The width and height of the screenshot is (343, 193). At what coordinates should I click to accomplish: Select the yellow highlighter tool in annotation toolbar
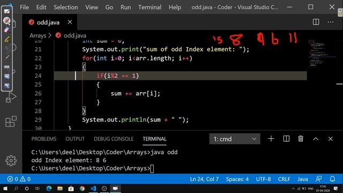point(7,39)
